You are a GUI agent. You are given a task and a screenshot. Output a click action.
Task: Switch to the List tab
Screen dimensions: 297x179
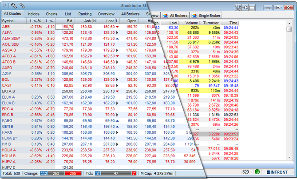[x=68, y=14]
